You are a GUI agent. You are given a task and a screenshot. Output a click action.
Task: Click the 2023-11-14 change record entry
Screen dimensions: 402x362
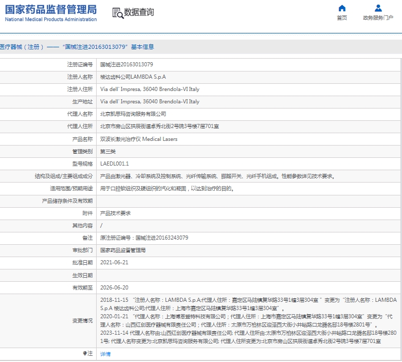click(x=248, y=337)
